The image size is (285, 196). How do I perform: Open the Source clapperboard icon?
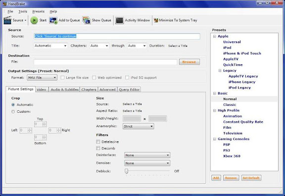pyautogui.click(x=7, y=20)
